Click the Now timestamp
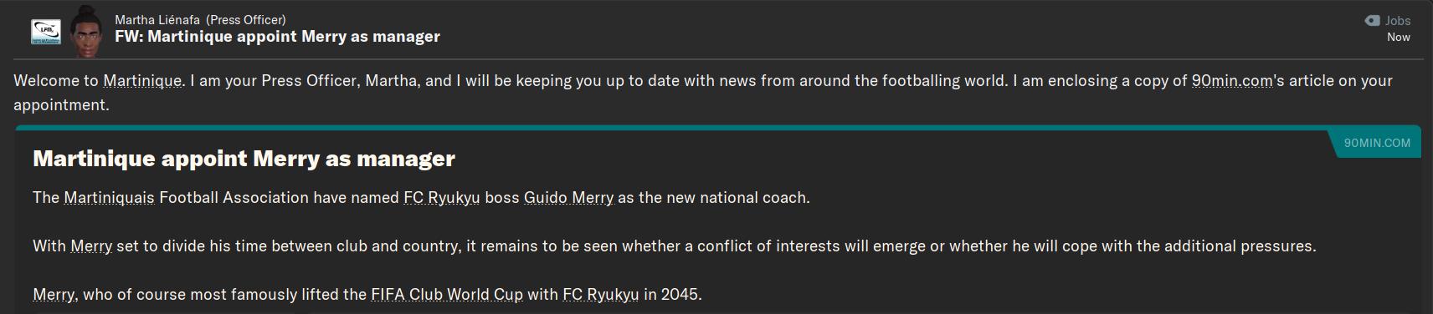 coord(1398,38)
